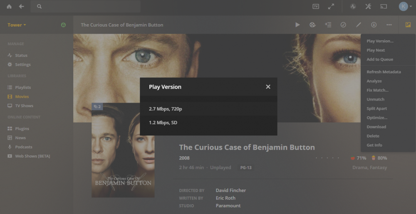This screenshot has height=214, width=416.
Task: Toggle the artwork background image icon
Action: click(408, 25)
